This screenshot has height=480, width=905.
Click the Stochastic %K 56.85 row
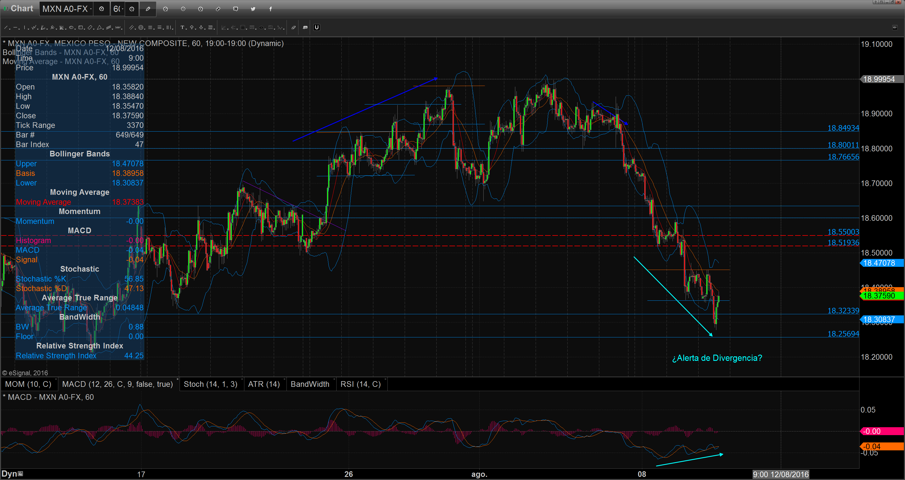pos(80,279)
